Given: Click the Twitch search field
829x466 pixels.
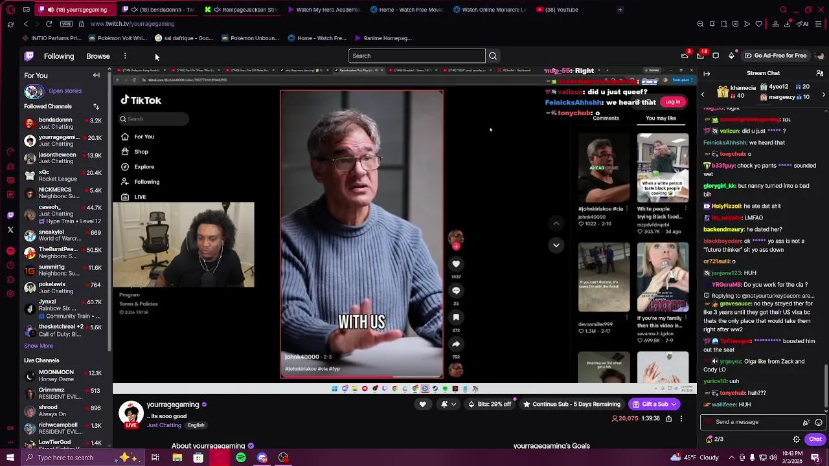Looking at the screenshot, I should (x=416, y=56).
